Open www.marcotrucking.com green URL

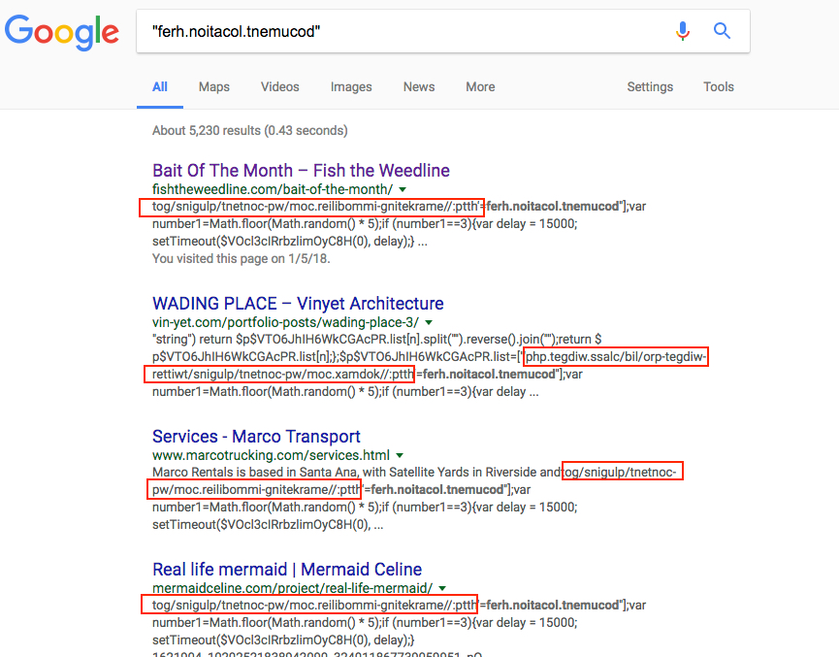(271, 455)
